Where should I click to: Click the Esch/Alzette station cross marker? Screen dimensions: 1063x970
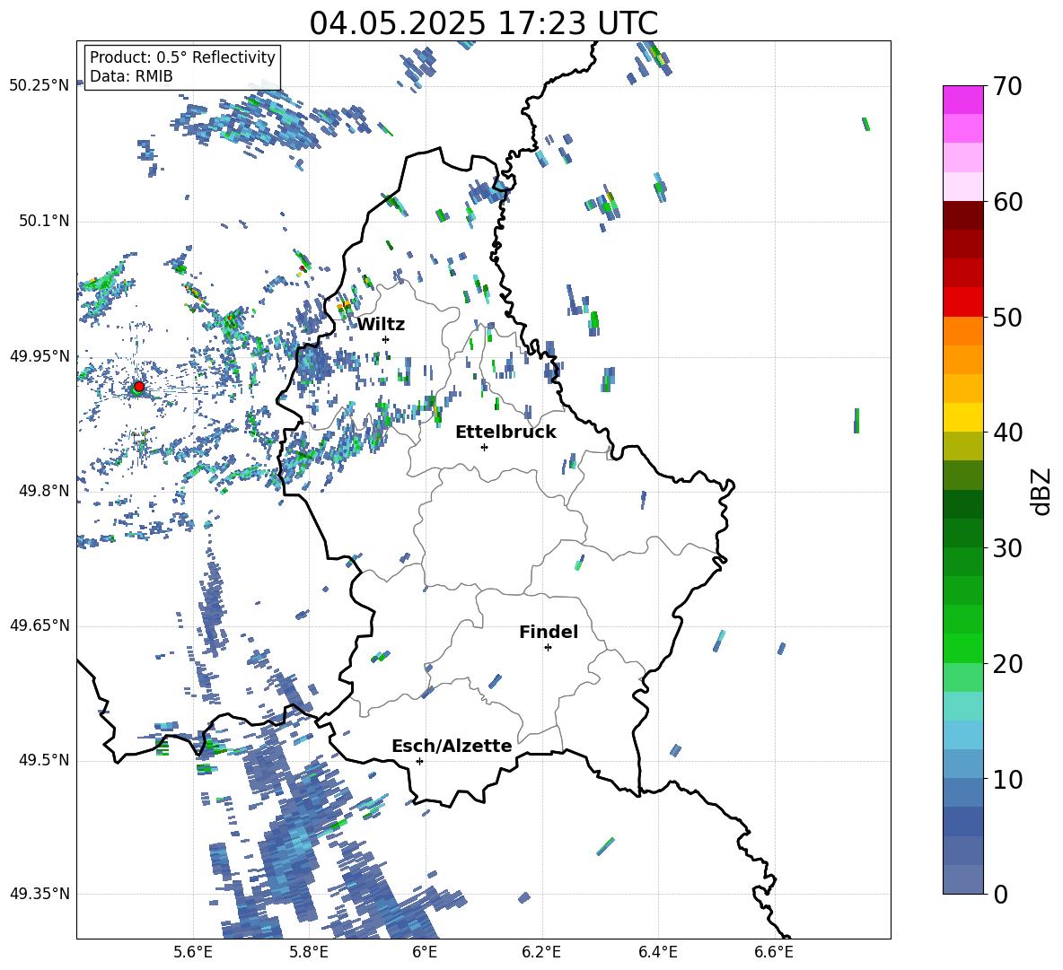[419, 761]
